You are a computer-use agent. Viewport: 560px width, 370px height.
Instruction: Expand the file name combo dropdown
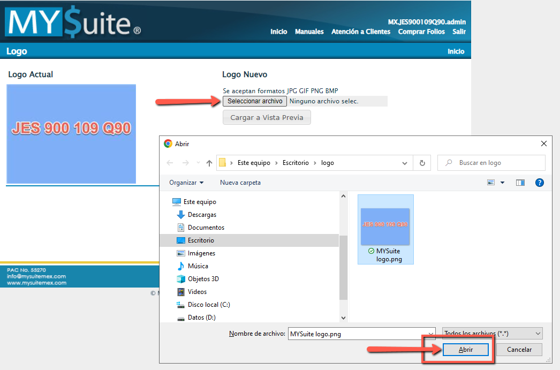tap(431, 334)
